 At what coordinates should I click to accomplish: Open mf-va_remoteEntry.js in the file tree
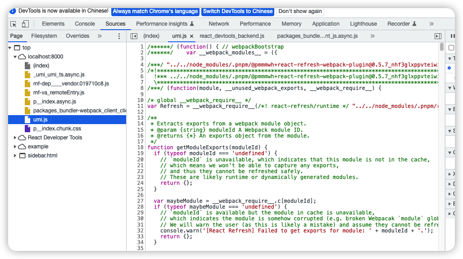[x=59, y=93]
